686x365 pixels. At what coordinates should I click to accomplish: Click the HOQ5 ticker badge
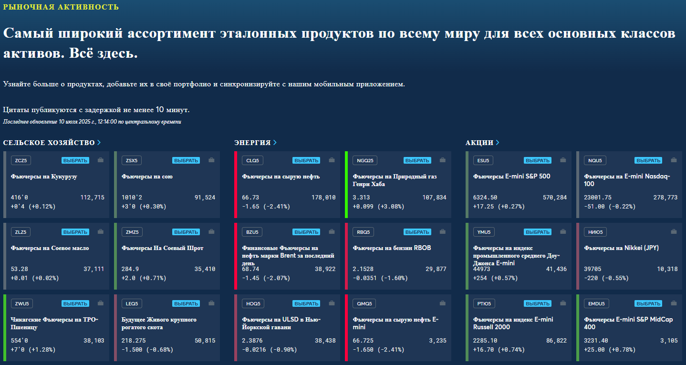[252, 303]
